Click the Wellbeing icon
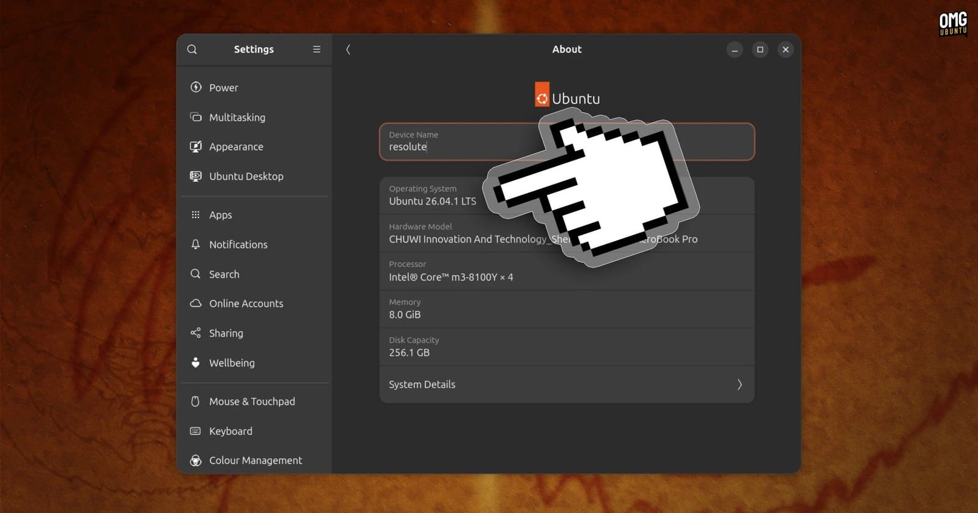978x513 pixels. pos(196,362)
